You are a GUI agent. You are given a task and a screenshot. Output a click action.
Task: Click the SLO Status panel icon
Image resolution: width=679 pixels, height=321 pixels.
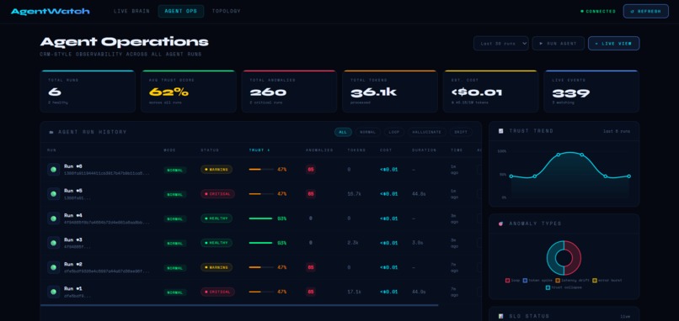pos(501,316)
